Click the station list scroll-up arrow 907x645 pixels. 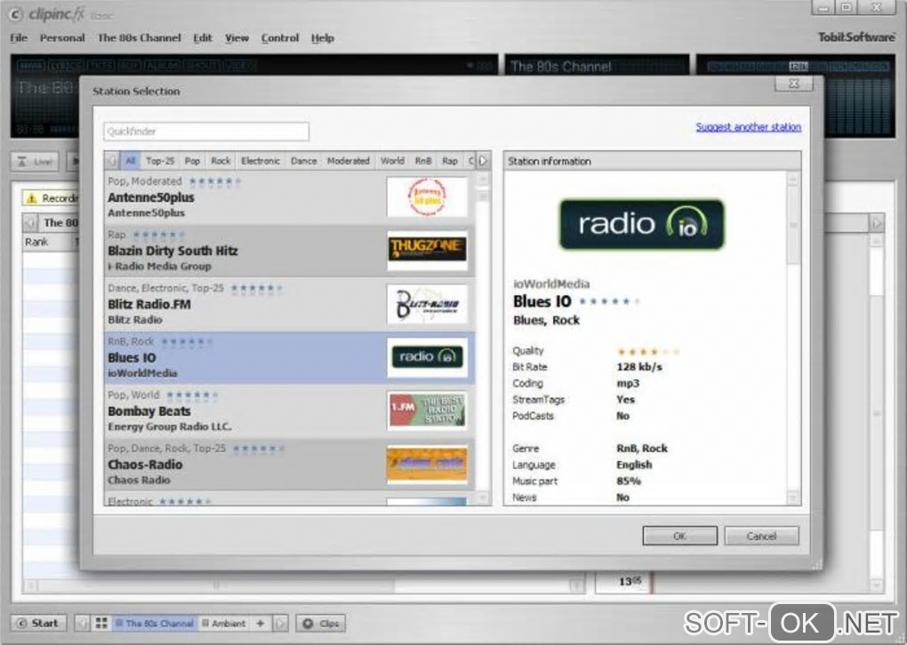pos(483,179)
